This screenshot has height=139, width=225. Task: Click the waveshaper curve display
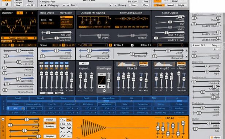[102, 80]
